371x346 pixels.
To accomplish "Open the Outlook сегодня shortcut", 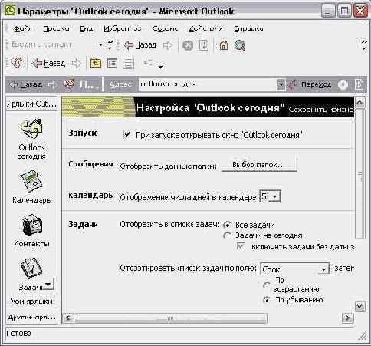I will pyautogui.click(x=31, y=140).
